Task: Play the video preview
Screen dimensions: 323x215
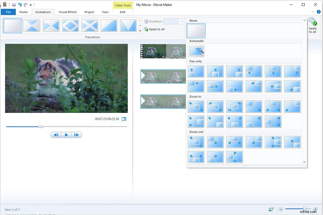Action: tap(66, 135)
